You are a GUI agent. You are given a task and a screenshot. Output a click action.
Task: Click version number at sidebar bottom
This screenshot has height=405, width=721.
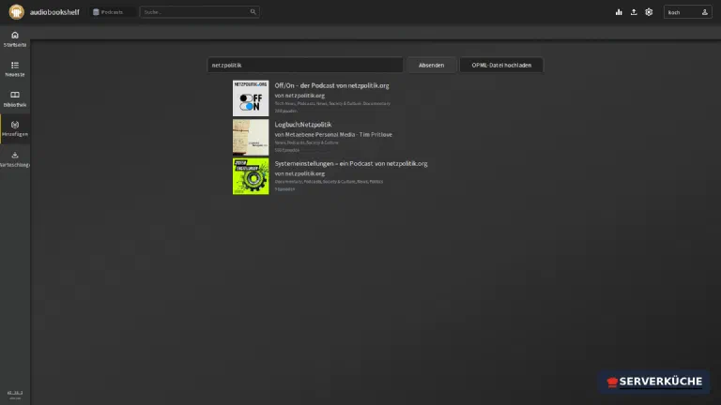(15, 393)
